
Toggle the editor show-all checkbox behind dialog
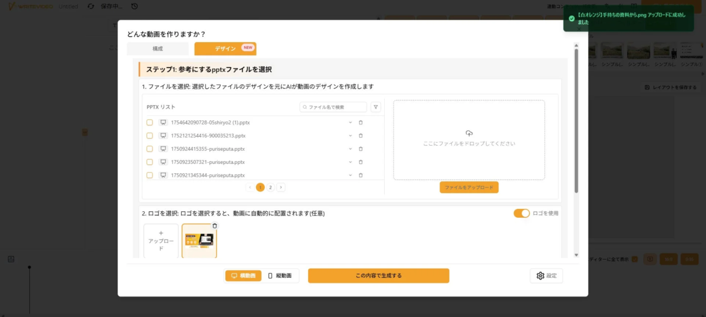634,259
